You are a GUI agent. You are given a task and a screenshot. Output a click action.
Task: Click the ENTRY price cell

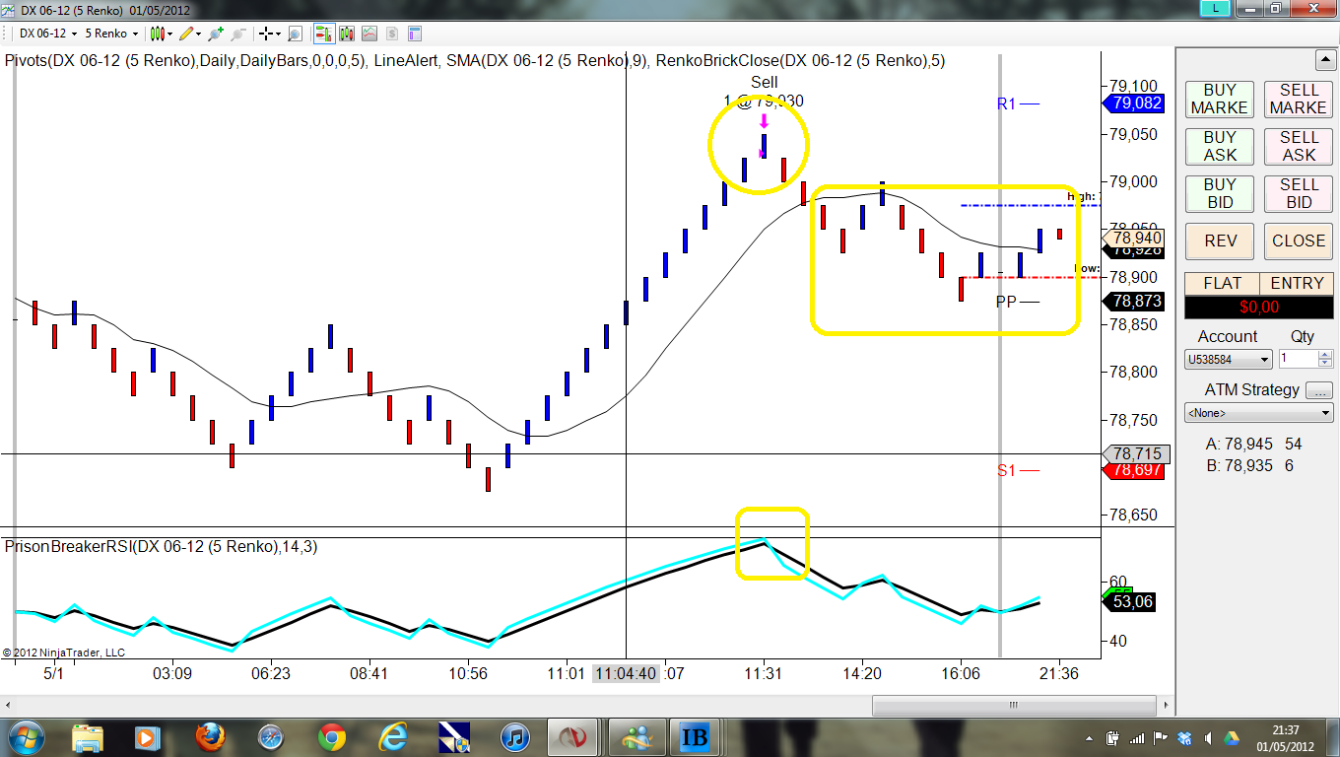coord(1298,284)
